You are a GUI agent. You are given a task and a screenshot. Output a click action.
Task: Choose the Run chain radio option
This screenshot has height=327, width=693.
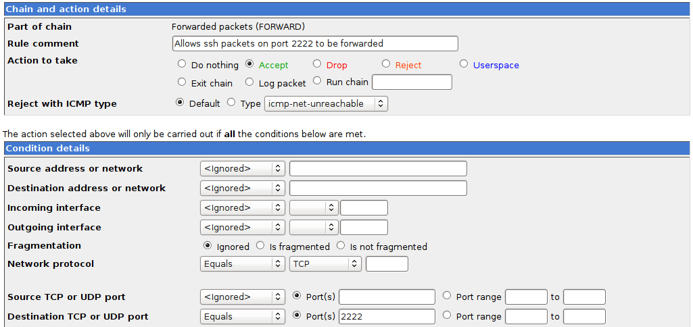[x=317, y=82]
